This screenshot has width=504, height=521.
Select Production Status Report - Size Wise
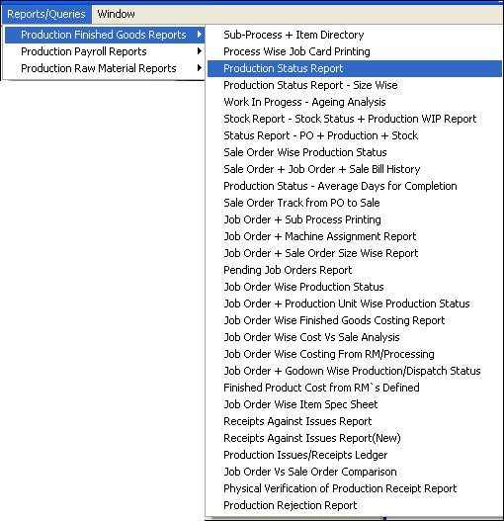(x=355, y=85)
